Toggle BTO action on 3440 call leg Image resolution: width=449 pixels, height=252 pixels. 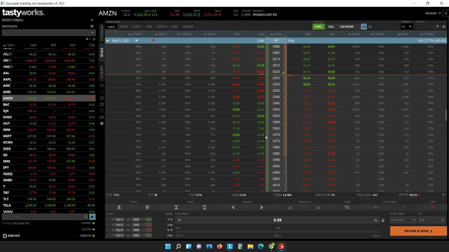148,235
